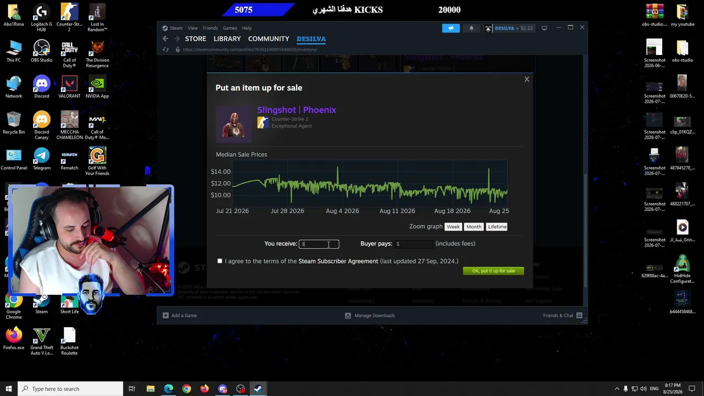Go to the STORE tab

(x=195, y=39)
